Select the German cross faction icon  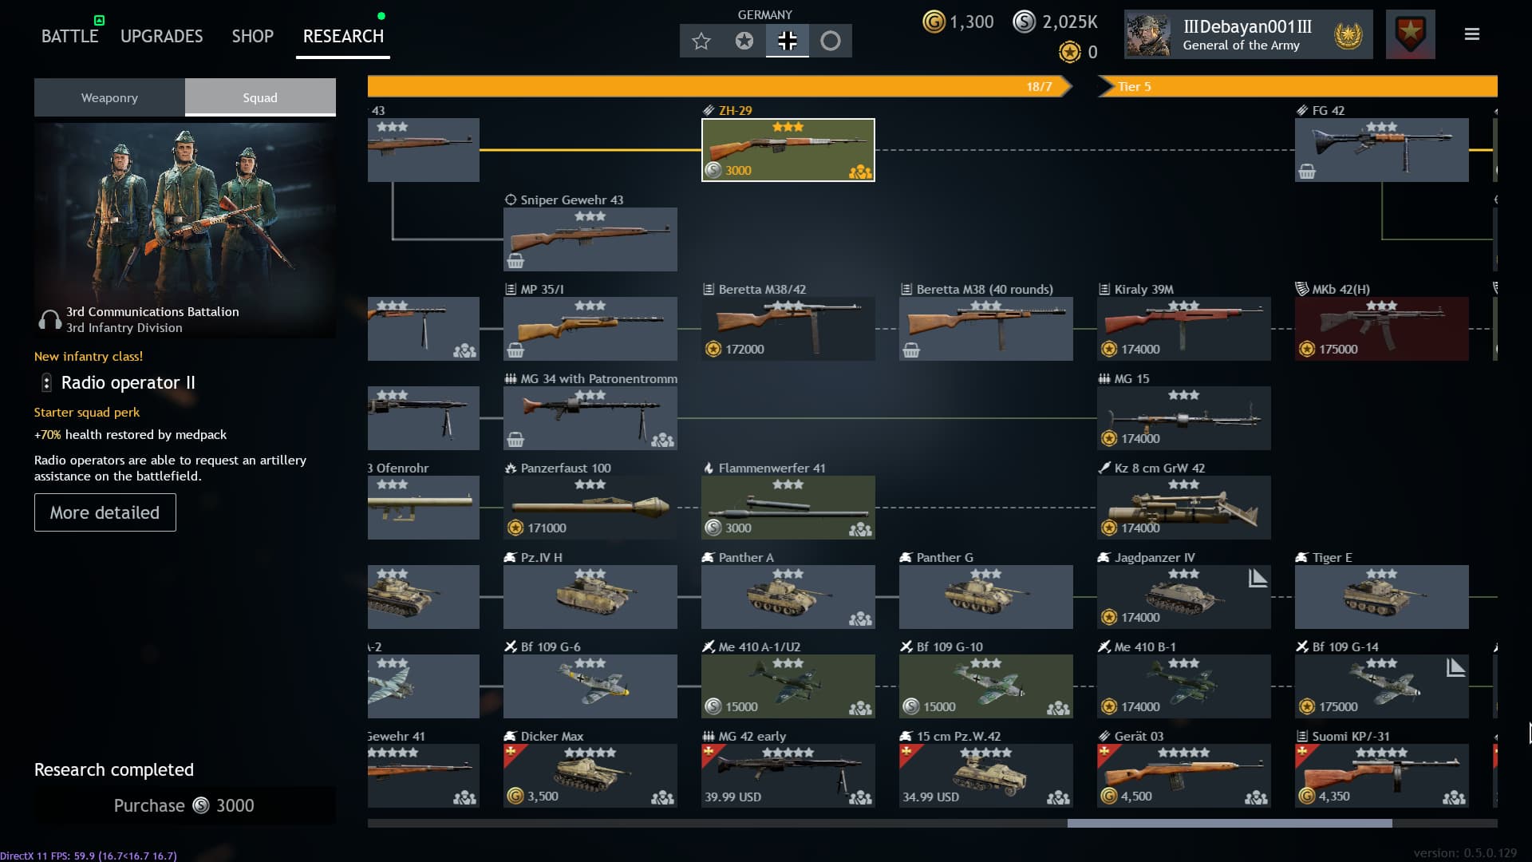(x=787, y=41)
